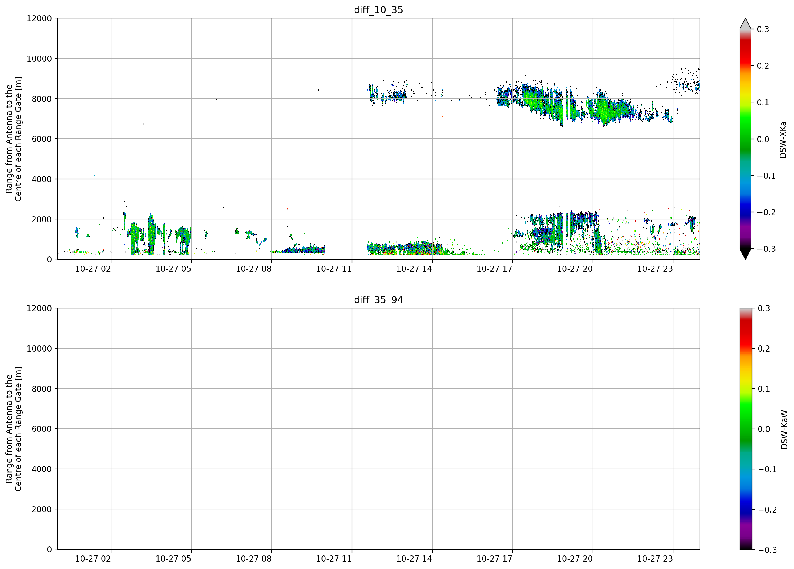794x569 pixels.
Task: Click the 10-27 23 time tick in diff_35_94
Action: (655, 559)
